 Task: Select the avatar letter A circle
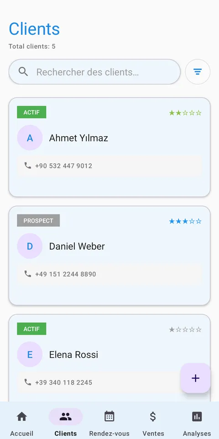30,138
